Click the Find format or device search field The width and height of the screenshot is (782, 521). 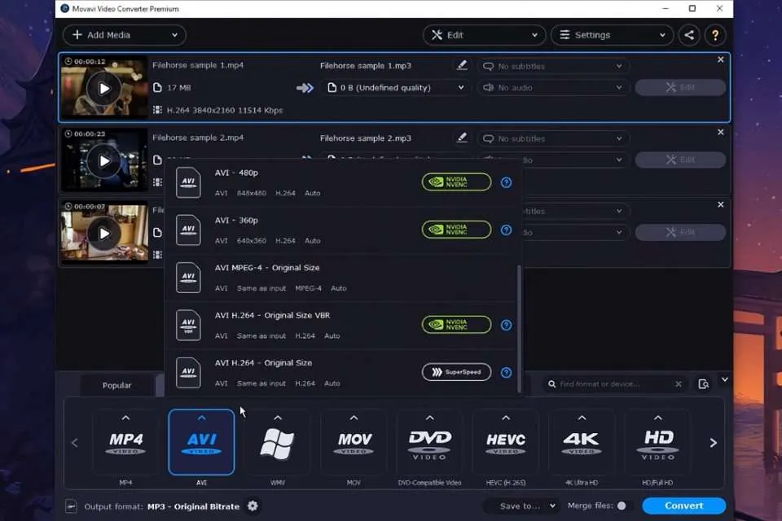[614, 384]
